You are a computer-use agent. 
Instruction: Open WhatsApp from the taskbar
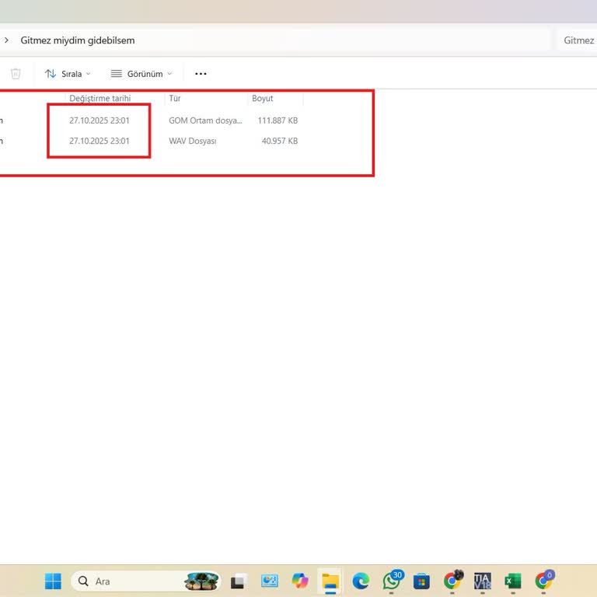point(392,581)
